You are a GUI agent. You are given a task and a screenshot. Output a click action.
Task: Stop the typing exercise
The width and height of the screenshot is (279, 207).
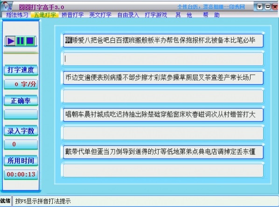[x=30, y=41]
